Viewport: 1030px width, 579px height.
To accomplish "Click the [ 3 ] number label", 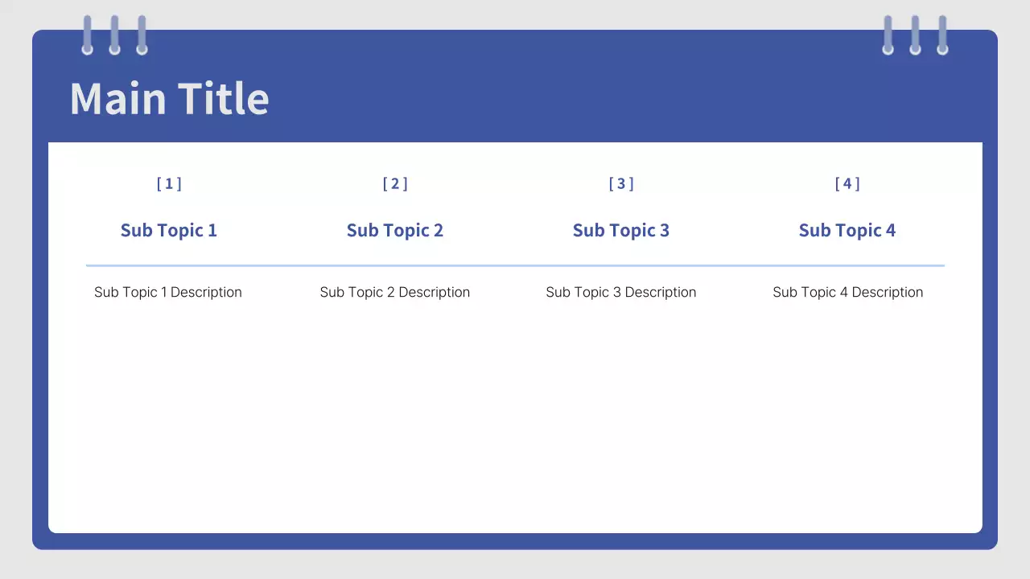I will click(x=621, y=184).
